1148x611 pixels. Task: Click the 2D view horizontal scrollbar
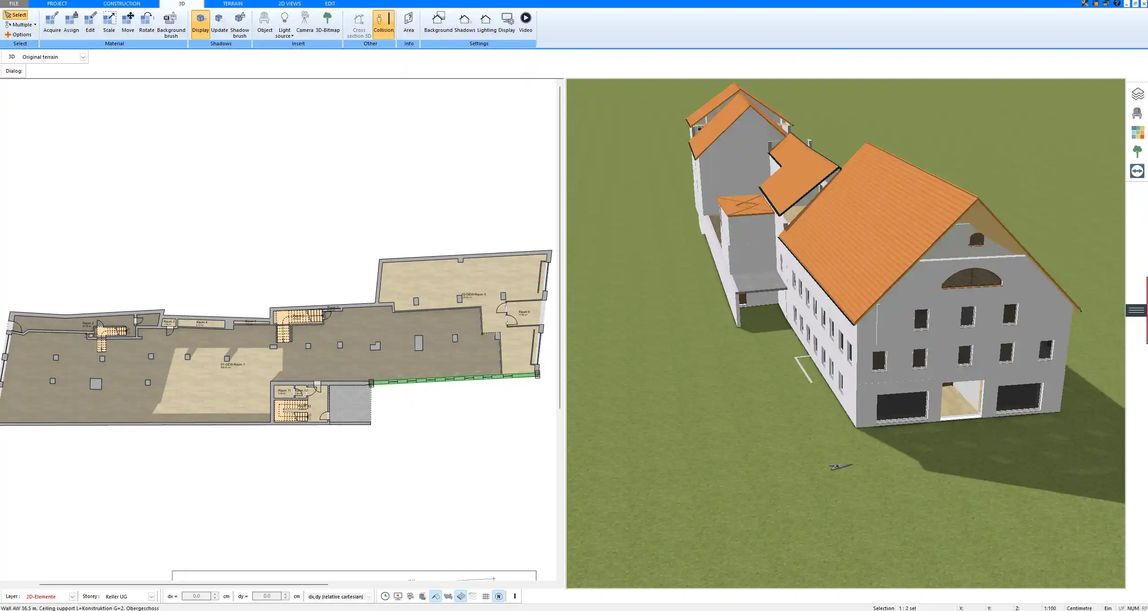[184, 585]
